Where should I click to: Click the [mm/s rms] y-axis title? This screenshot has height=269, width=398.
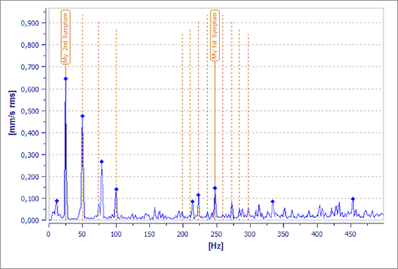[12, 113]
